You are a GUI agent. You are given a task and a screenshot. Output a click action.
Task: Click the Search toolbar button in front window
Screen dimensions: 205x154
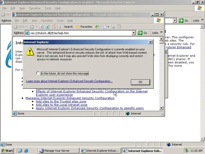[x=66, y=27]
